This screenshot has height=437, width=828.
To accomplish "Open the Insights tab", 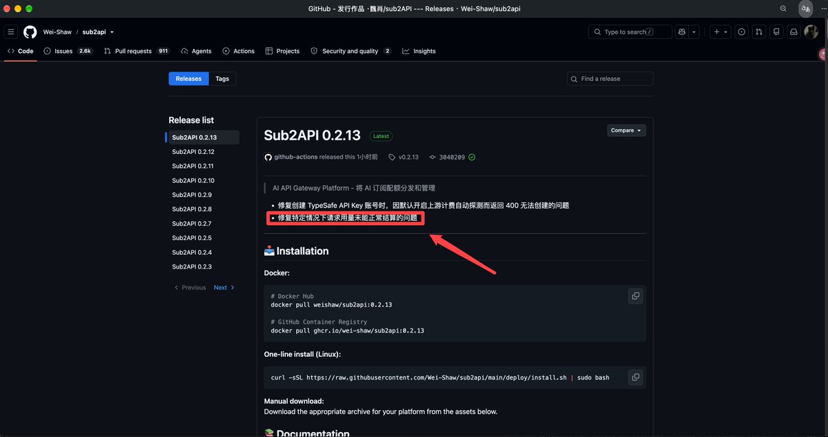I will (419, 51).
